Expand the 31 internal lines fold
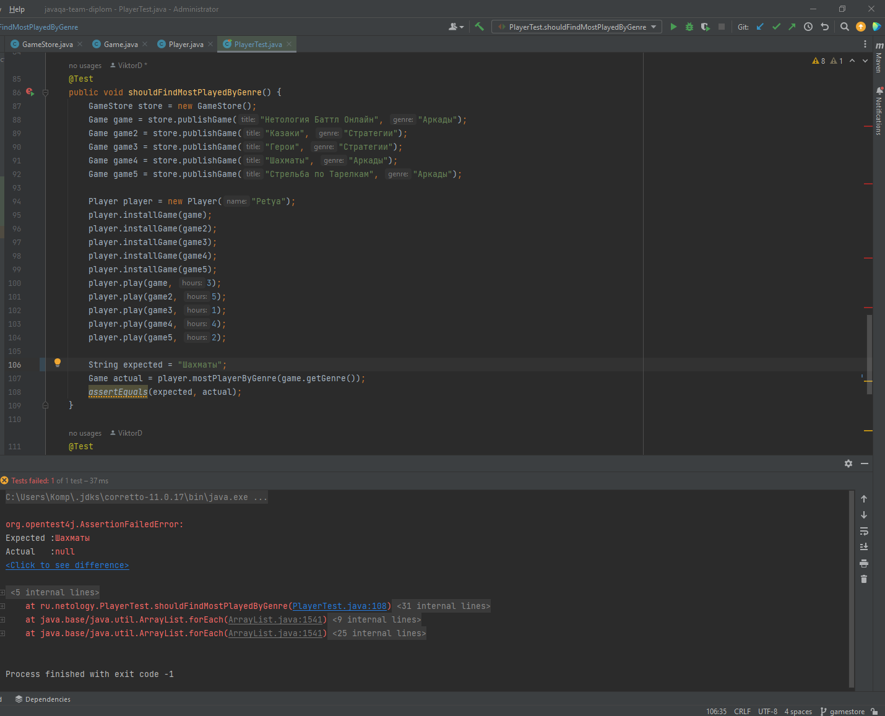The width and height of the screenshot is (885, 716). point(443,606)
